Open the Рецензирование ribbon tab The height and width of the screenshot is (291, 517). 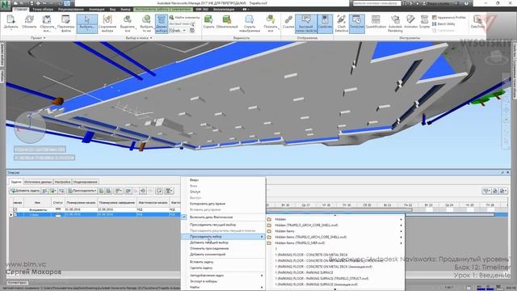[71, 9]
